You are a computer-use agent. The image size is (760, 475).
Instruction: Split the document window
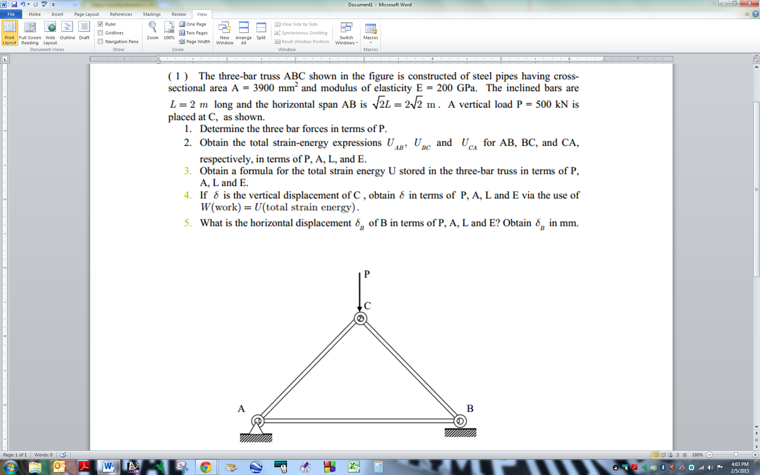tap(261, 32)
